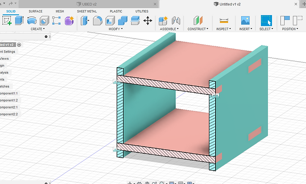Select the Untitled v1 v2 document tab

point(230,4)
